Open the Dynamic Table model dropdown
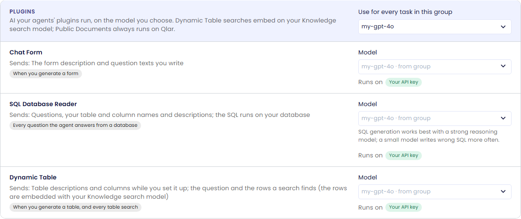521x219 pixels. point(434,192)
